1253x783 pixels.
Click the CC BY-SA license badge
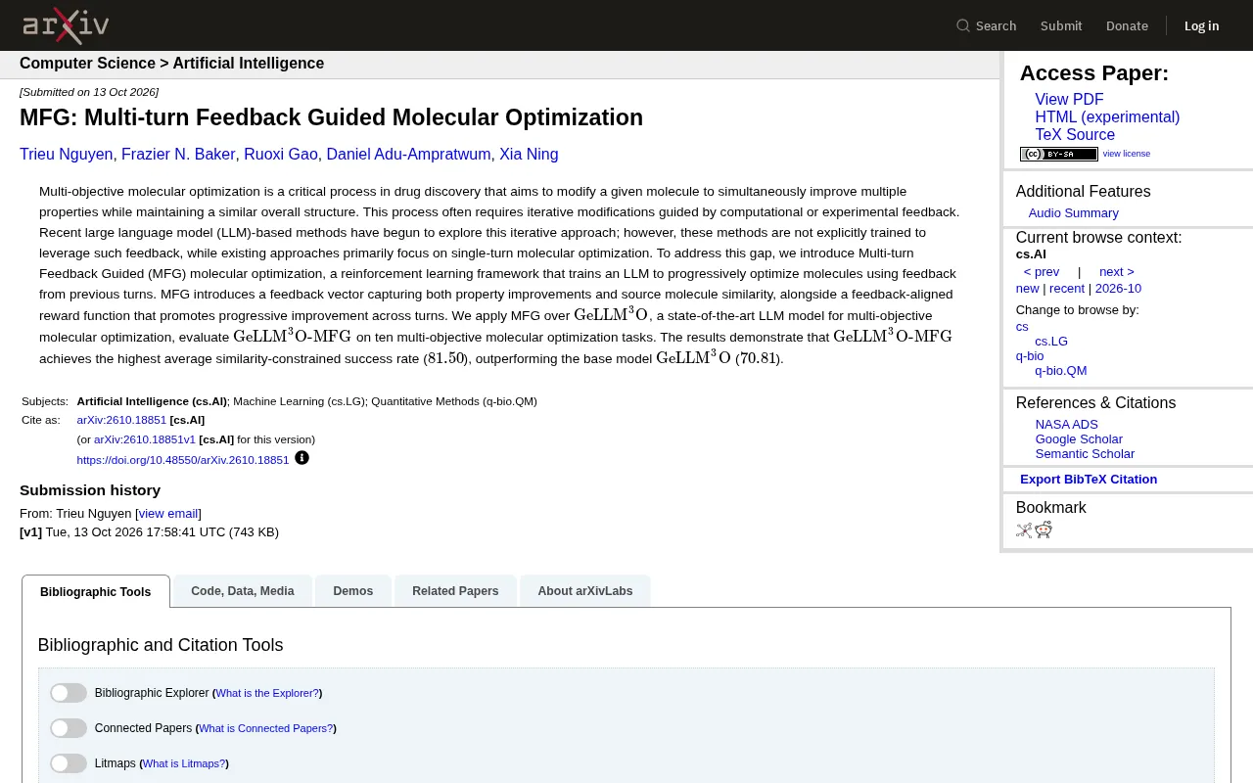1059,154
